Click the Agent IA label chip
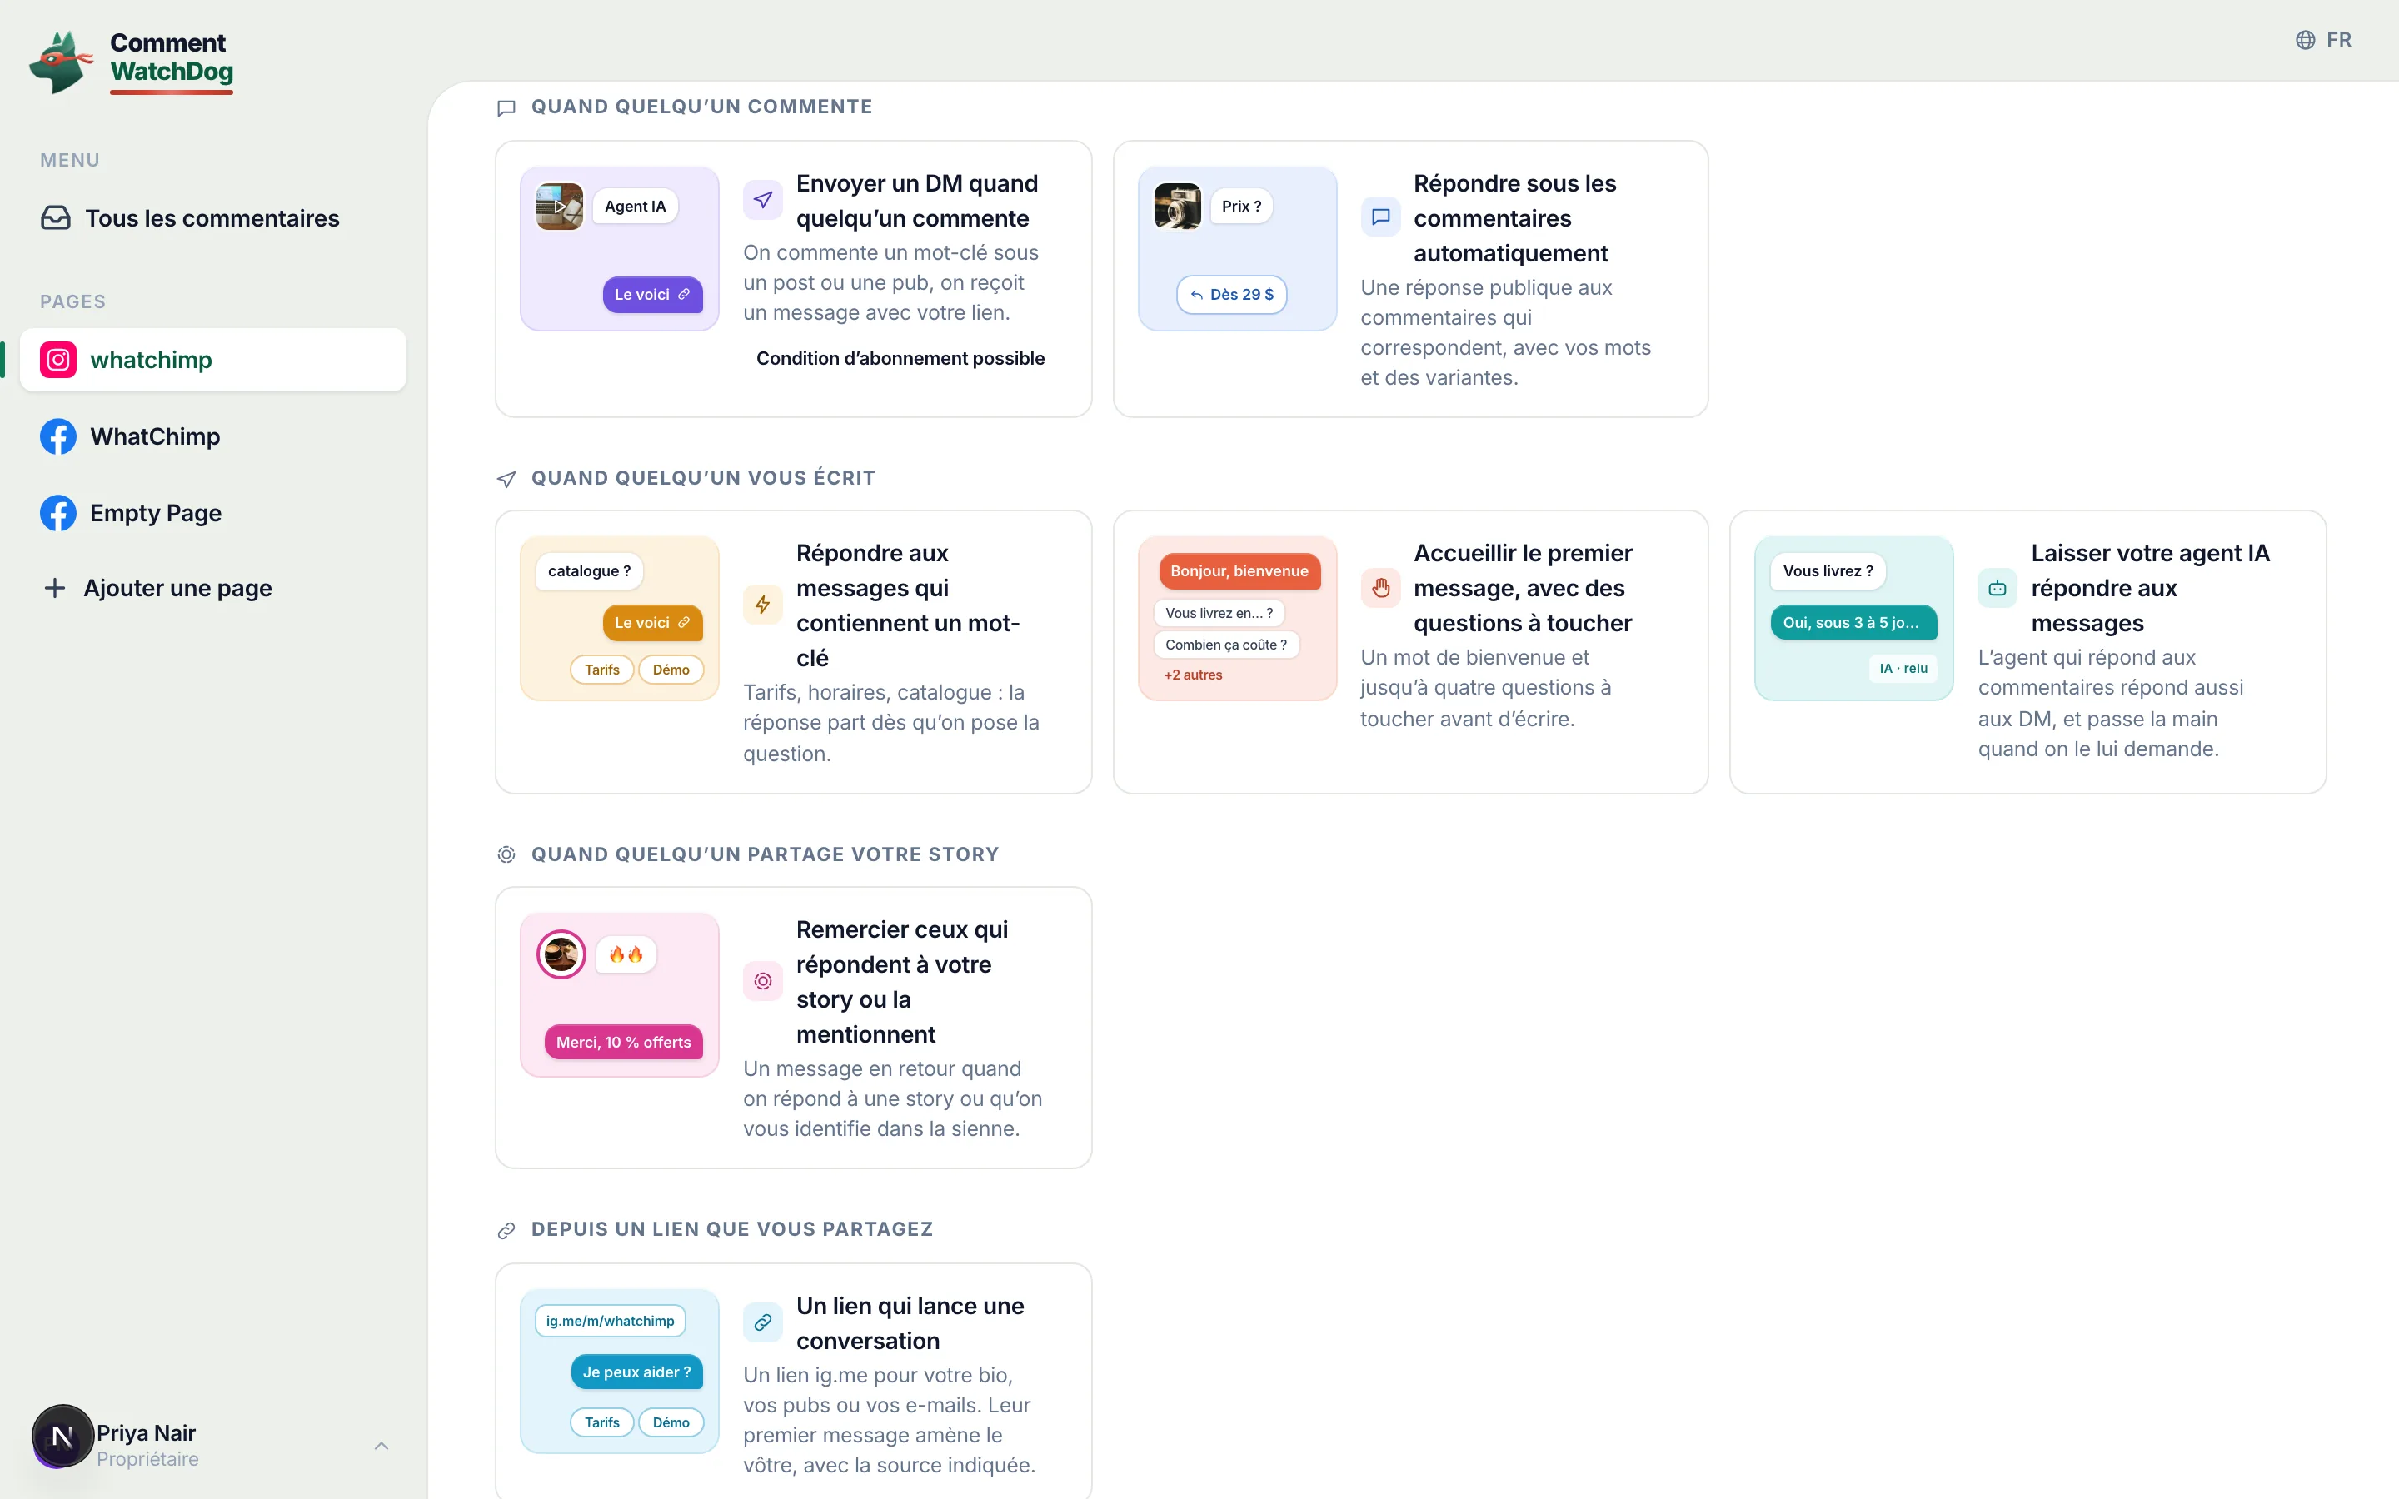This screenshot has height=1499, width=2399. (636, 207)
